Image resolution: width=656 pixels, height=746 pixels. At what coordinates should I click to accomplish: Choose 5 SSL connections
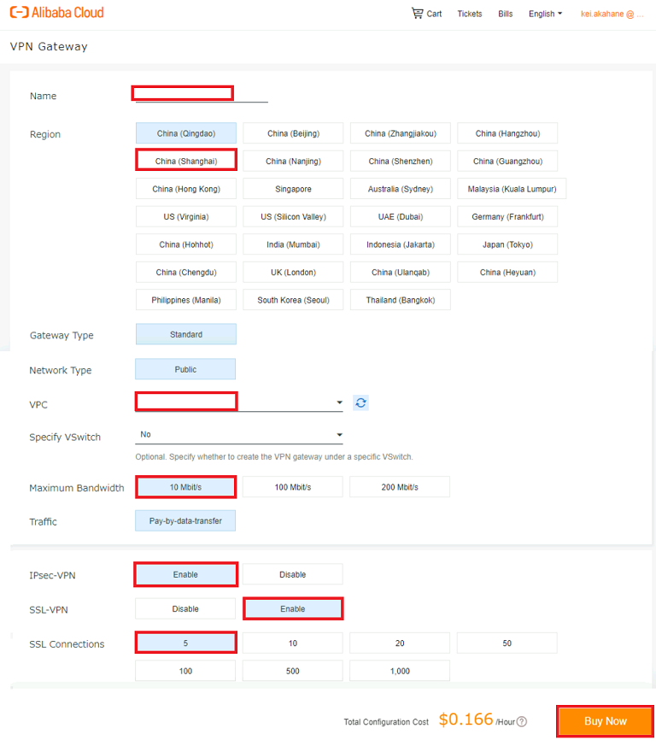pos(185,643)
